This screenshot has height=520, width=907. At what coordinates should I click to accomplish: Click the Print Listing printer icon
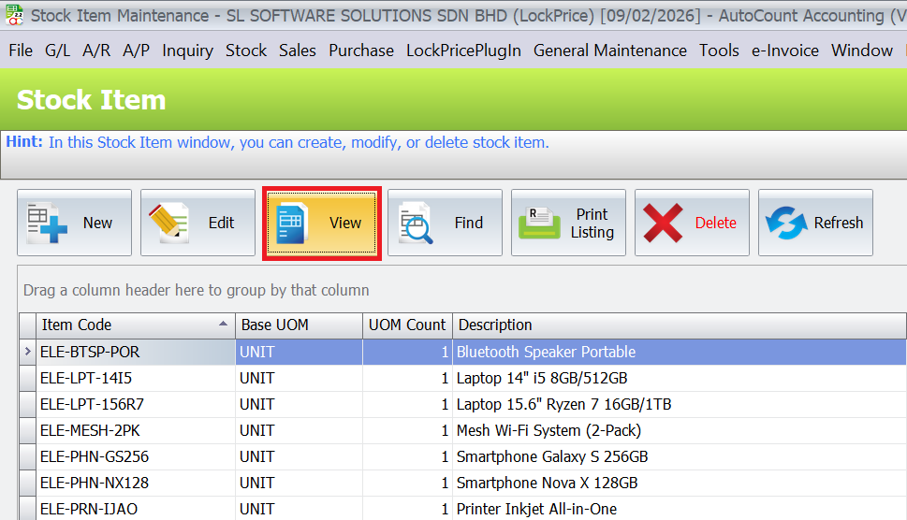[540, 223]
